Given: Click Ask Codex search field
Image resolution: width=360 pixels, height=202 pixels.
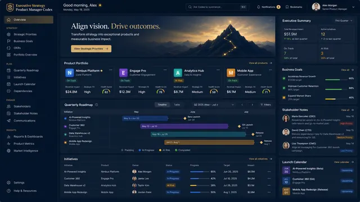Looking at the screenshot, I should tap(217, 7).
